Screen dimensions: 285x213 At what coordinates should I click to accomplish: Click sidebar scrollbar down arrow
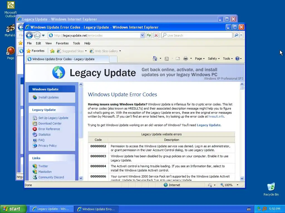pos(81,178)
